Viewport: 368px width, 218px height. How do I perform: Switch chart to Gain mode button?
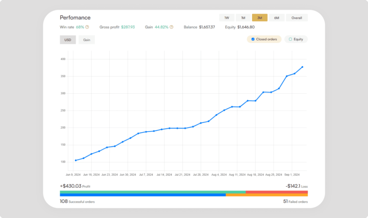pyautogui.click(x=87, y=40)
